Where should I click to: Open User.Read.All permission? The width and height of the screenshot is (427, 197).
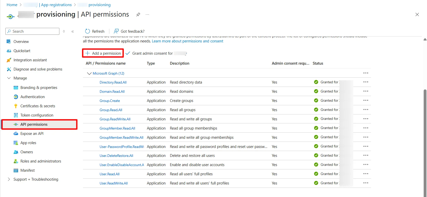(110, 174)
